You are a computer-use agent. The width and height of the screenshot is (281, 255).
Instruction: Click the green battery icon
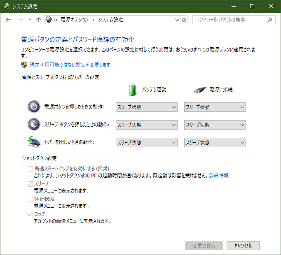[133, 89]
